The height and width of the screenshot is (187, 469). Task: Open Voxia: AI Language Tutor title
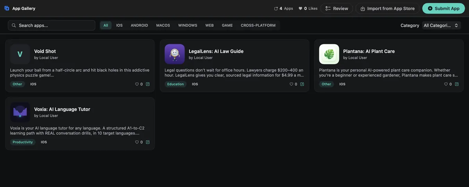[x=62, y=109]
